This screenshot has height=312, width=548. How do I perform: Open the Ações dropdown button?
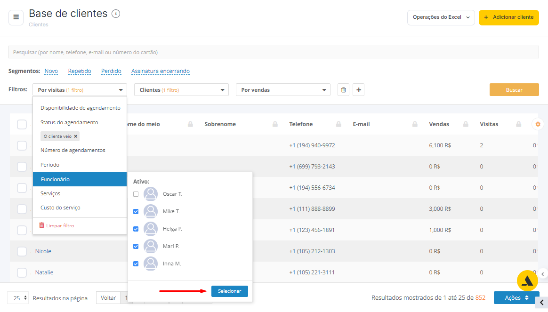point(516,298)
